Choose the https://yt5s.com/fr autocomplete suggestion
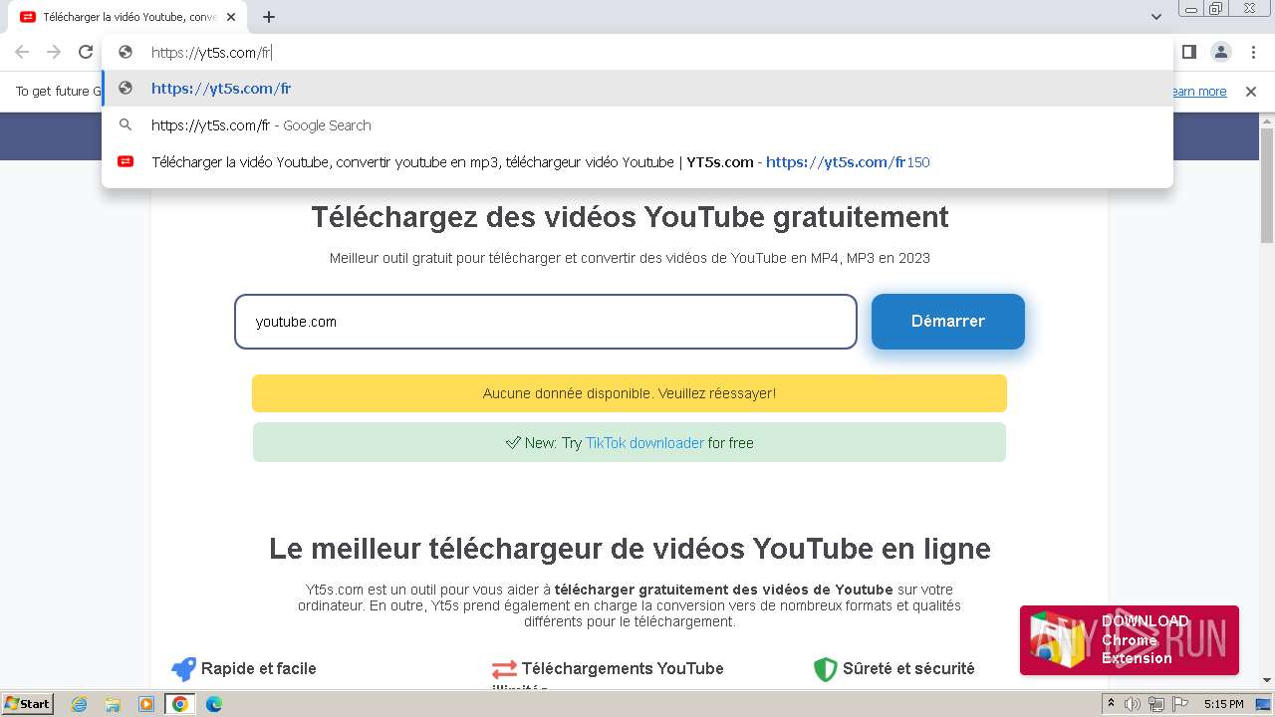This screenshot has width=1275, height=717. point(637,89)
